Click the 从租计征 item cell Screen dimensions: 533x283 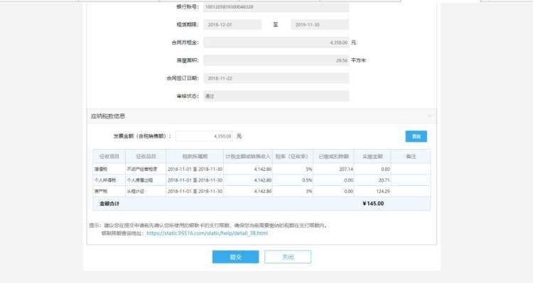[x=146, y=192]
